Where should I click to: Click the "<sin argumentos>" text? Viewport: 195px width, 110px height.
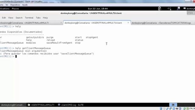pos(36,51)
